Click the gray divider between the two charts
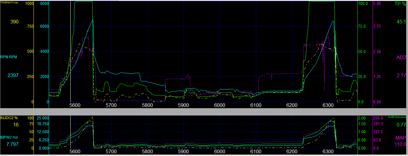This screenshot has height=156, width=408. coord(204,112)
